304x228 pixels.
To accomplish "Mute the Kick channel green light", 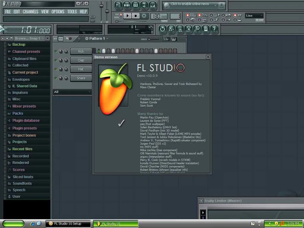I will click(x=56, y=51).
